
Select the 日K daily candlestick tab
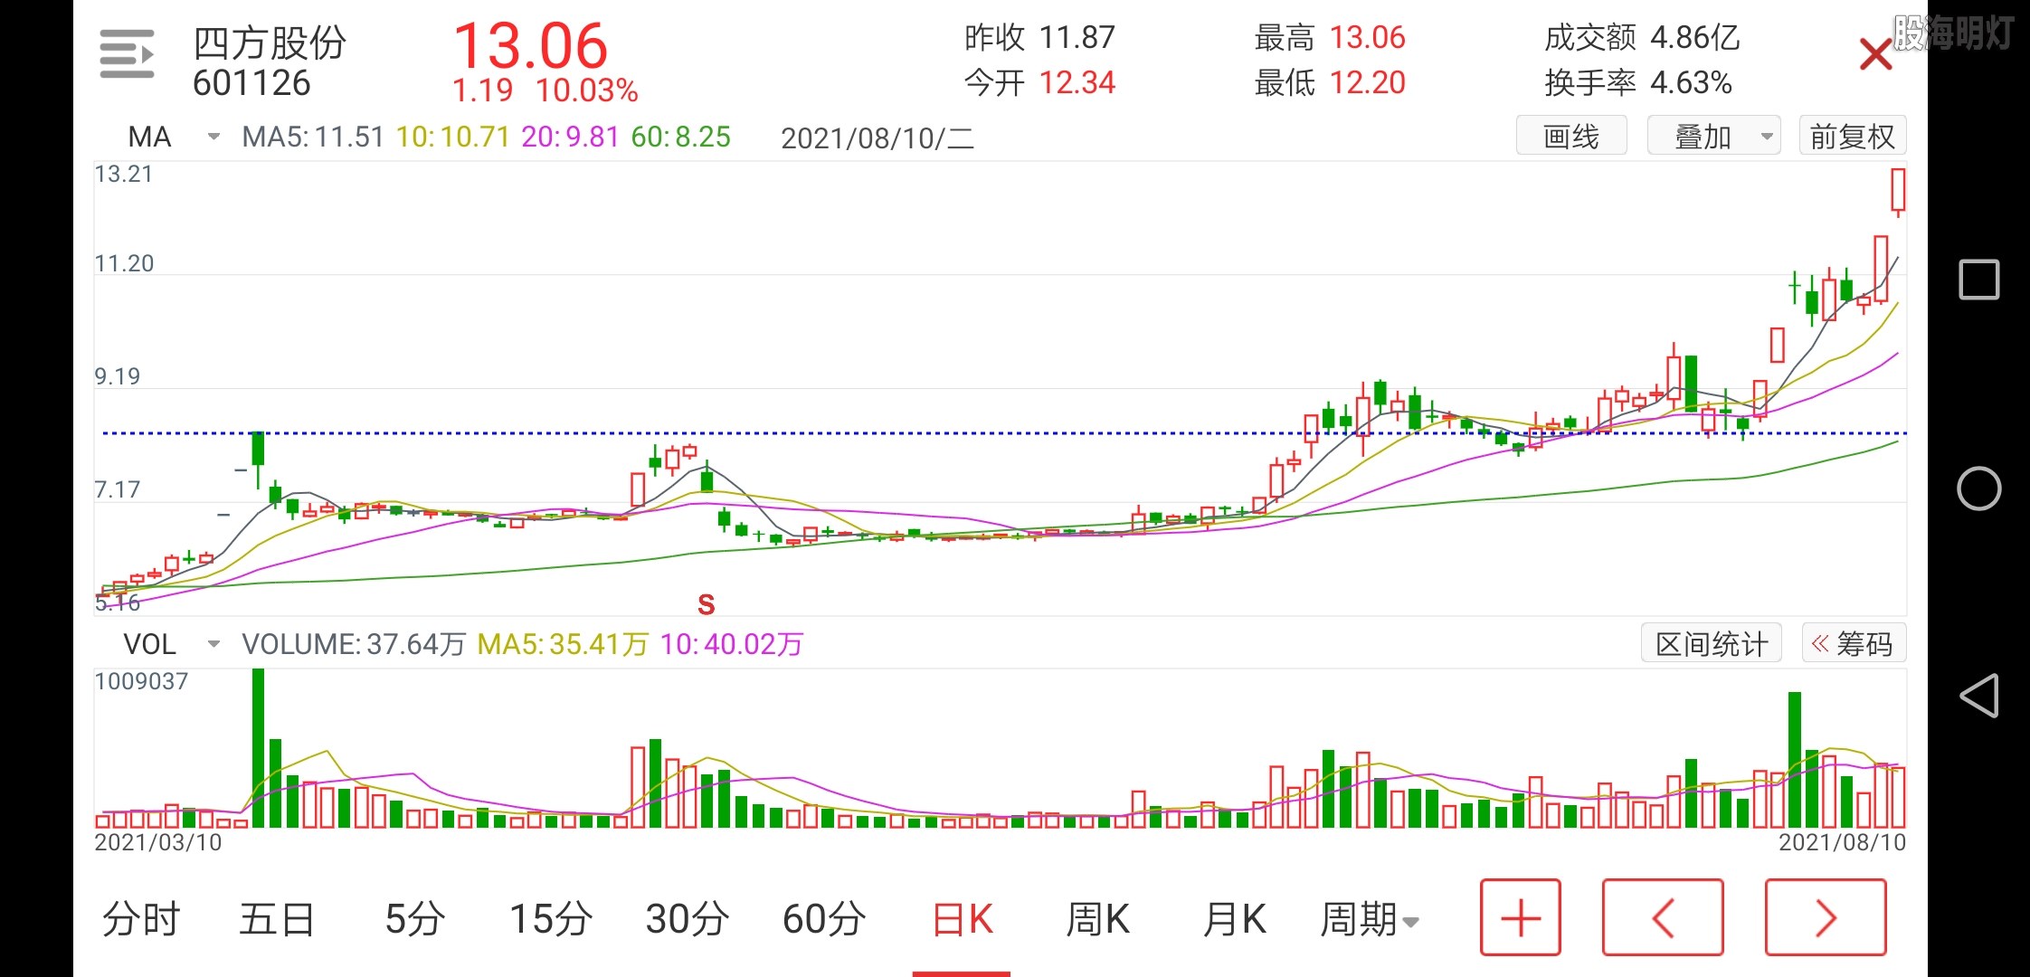coord(962,919)
